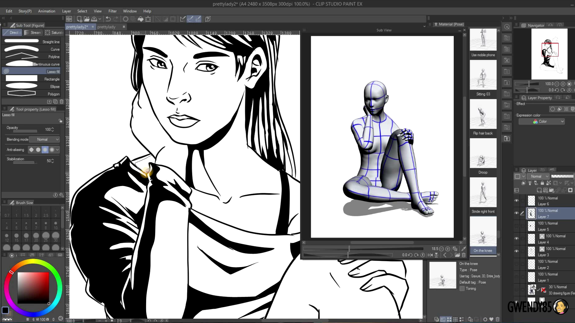Open the Filter menu
Screen dimensions: 575x323
click(112, 11)
